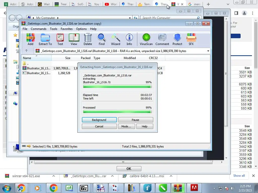Open Chrome tab search chevron

pyautogui.click(x=228, y=4)
